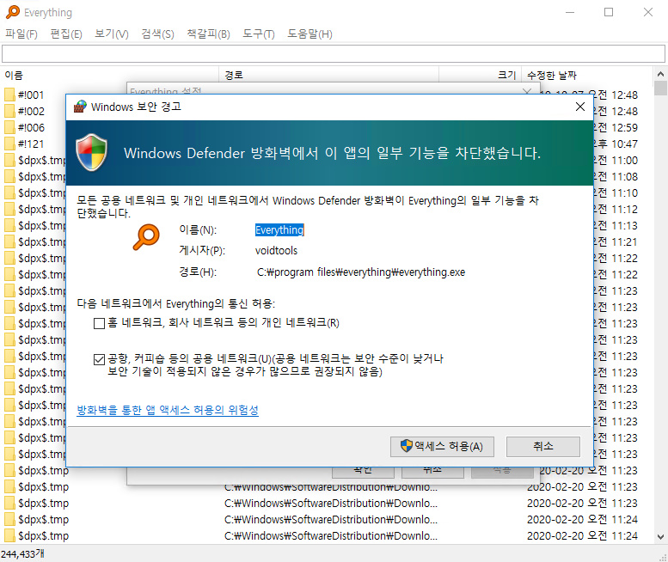Select the #!001 folder icon
Viewport: 668px width, 562px height.
coord(9,95)
